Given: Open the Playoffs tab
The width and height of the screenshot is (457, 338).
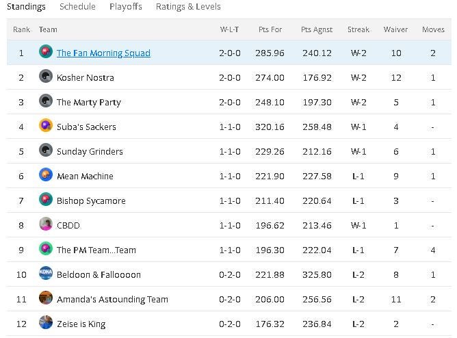Looking at the screenshot, I should pyautogui.click(x=126, y=7).
